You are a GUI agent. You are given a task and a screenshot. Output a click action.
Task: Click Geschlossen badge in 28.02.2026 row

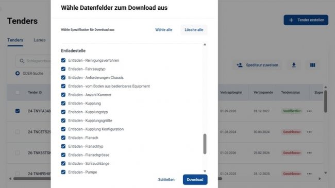(292, 153)
